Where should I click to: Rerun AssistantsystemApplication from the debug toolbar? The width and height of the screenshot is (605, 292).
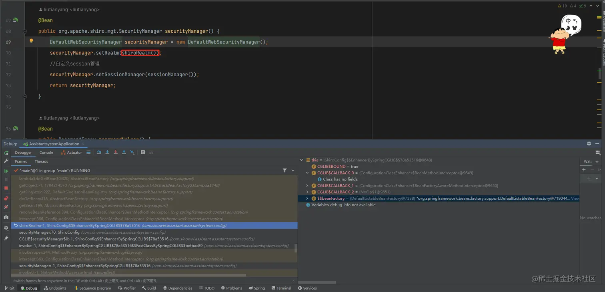pyautogui.click(x=6, y=153)
